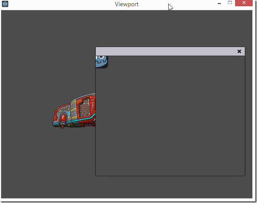Click the red spaceship sprite

click(x=74, y=111)
